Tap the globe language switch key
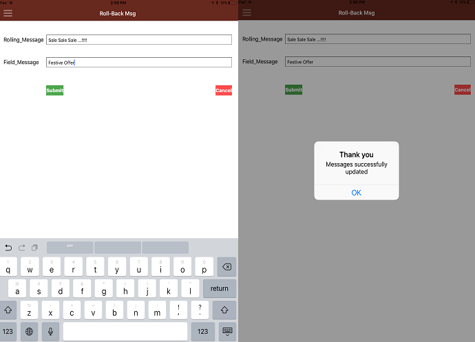 [x=29, y=331]
